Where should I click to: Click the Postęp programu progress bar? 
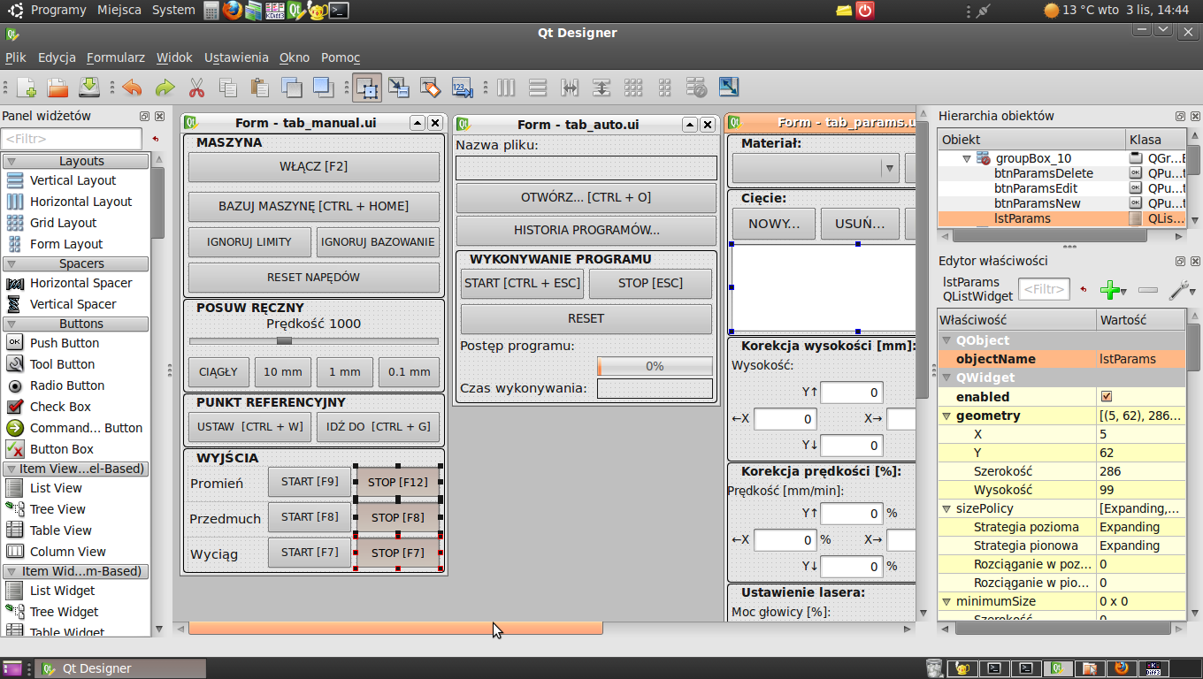tap(655, 366)
